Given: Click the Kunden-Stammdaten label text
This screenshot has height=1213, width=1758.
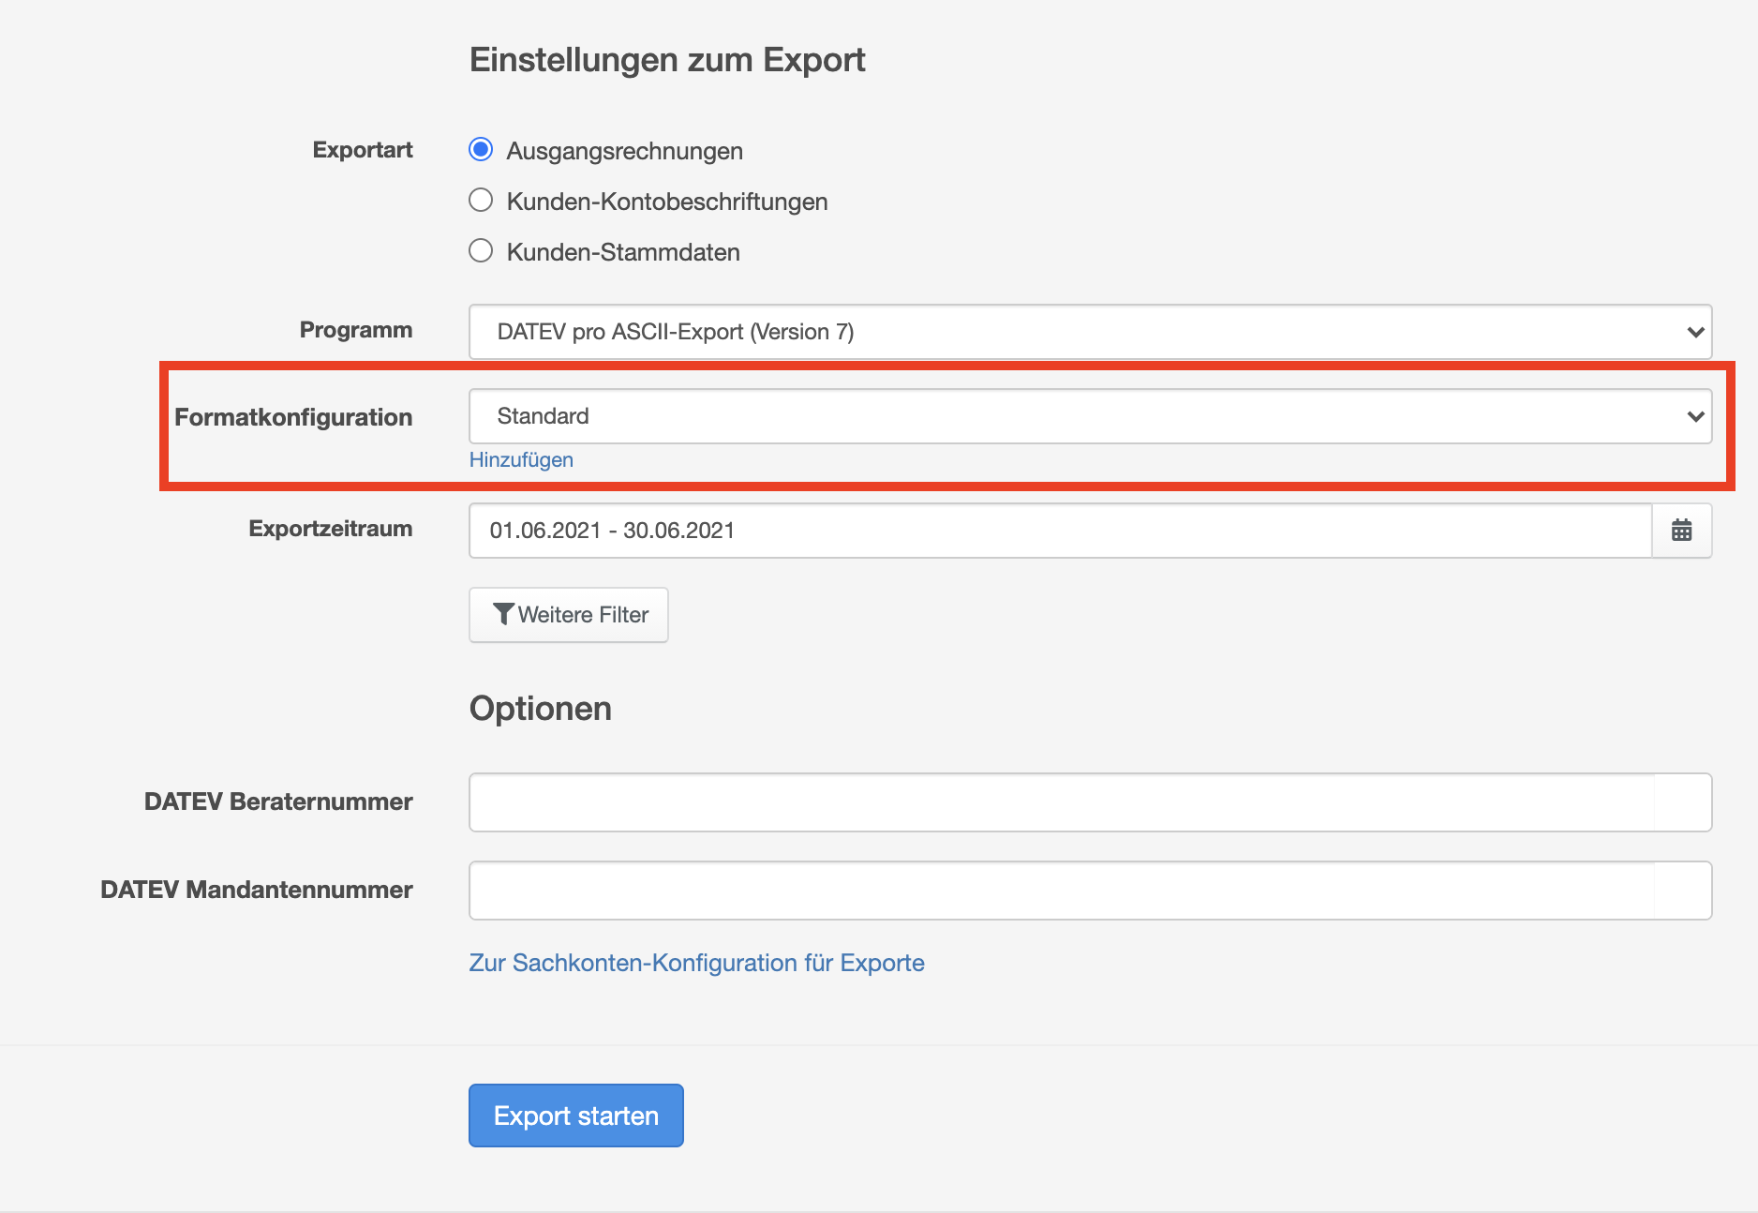Looking at the screenshot, I should tap(623, 252).
